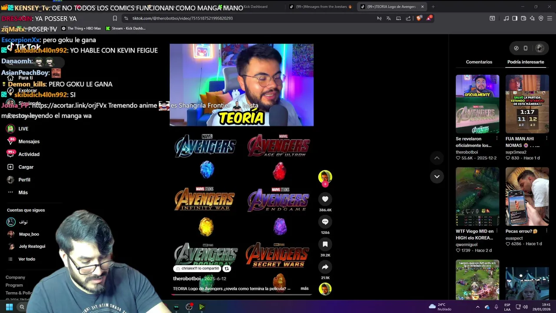Image resolution: width=556 pixels, height=313 pixels.
Task: Open the Leo AI sparkle icon
Action: coord(532,18)
